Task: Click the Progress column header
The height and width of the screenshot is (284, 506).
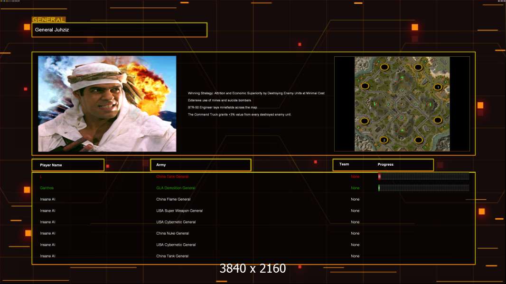Action: pos(385,165)
